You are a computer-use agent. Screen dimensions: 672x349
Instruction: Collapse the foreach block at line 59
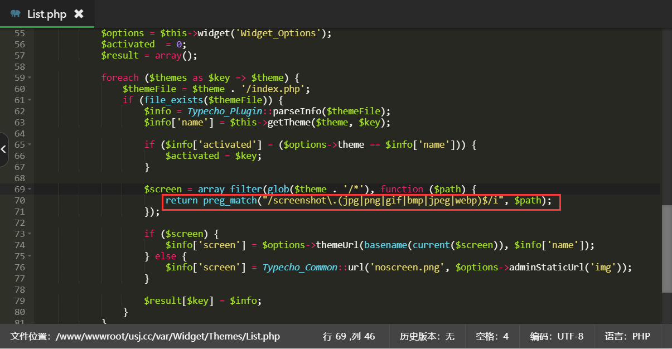(x=30, y=78)
